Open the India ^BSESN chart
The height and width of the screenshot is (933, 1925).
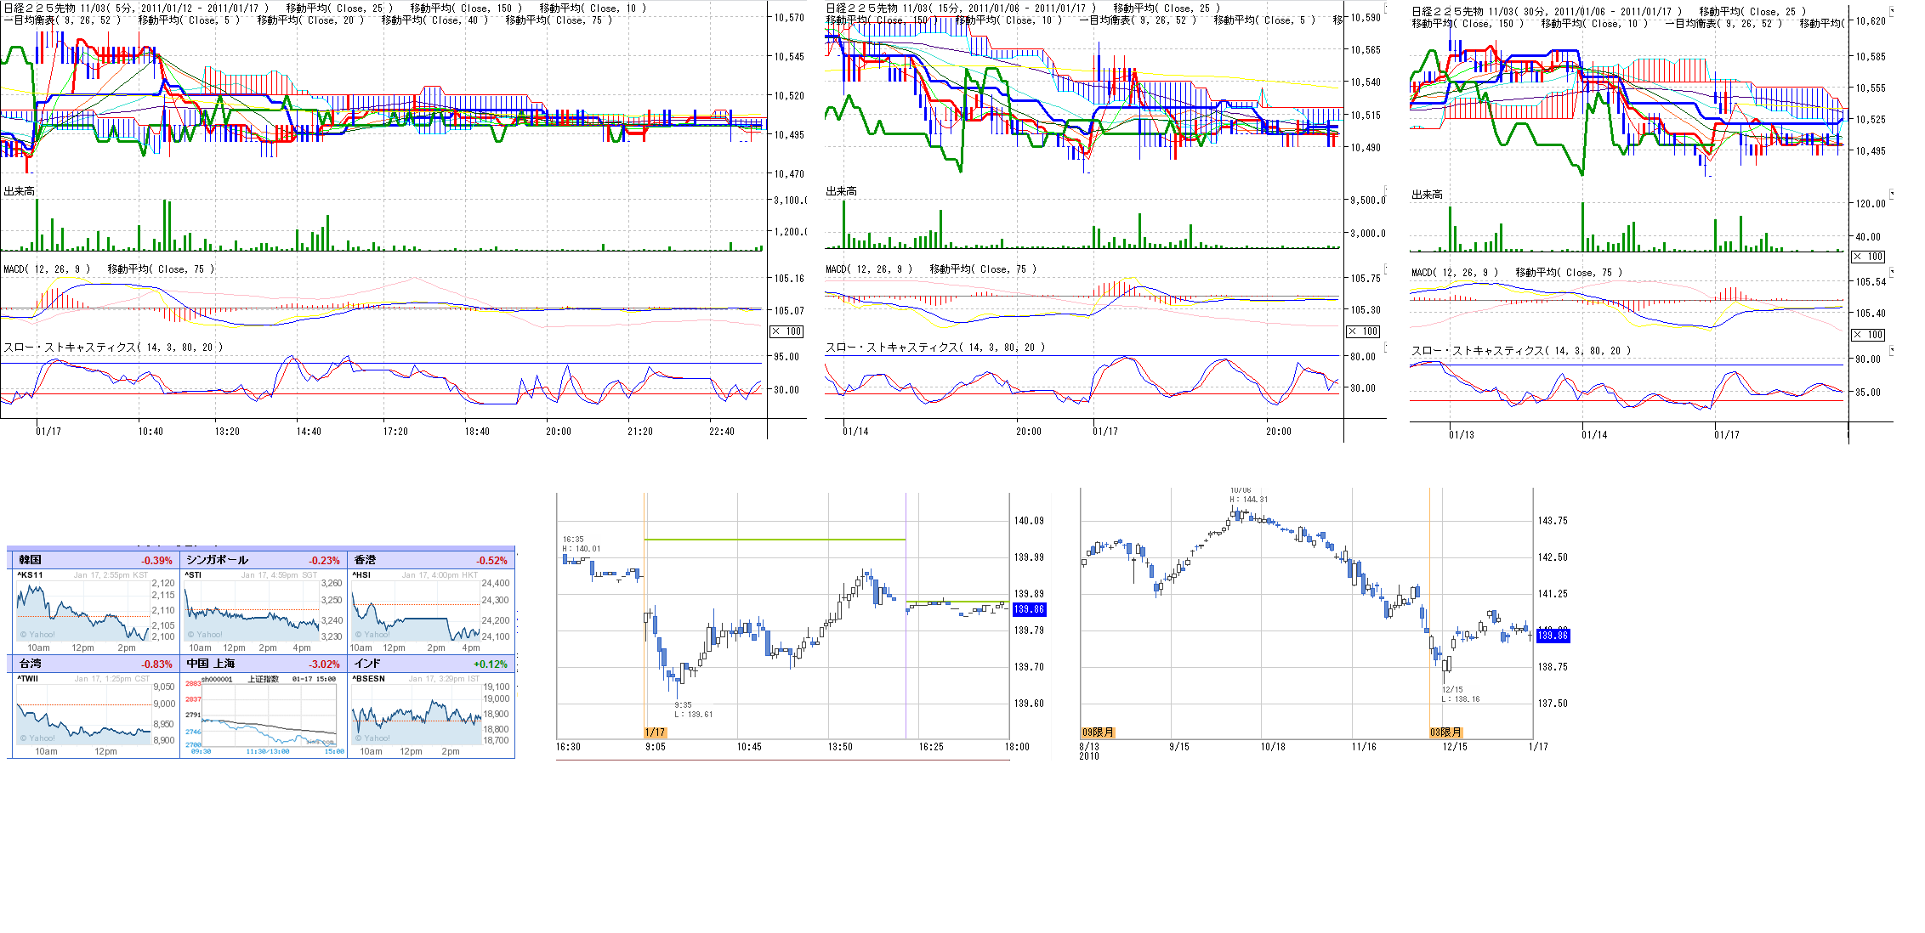(x=417, y=714)
